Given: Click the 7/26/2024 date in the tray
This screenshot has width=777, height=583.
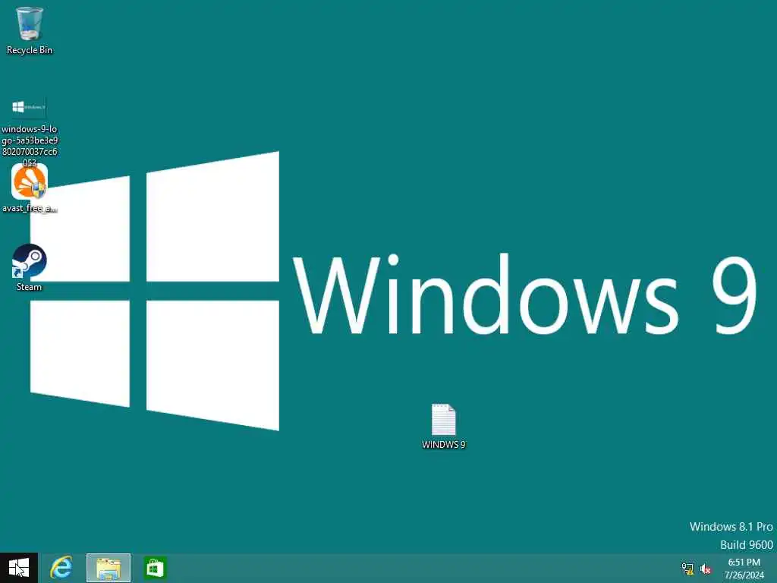Looking at the screenshot, I should 744,575.
